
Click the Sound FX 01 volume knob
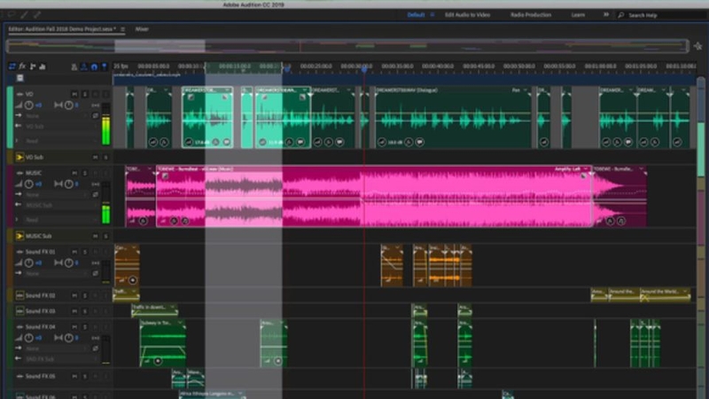click(29, 262)
